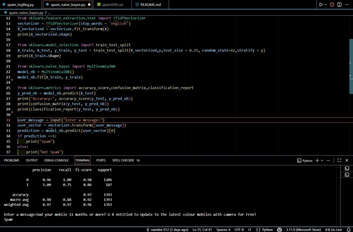Open the notifications bell in status bar
This screenshot has height=232, width=353.
pos(348,230)
